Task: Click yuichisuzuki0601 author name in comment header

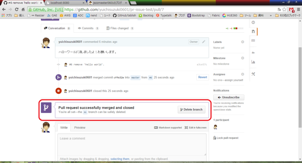Action: [x=70, y=42]
